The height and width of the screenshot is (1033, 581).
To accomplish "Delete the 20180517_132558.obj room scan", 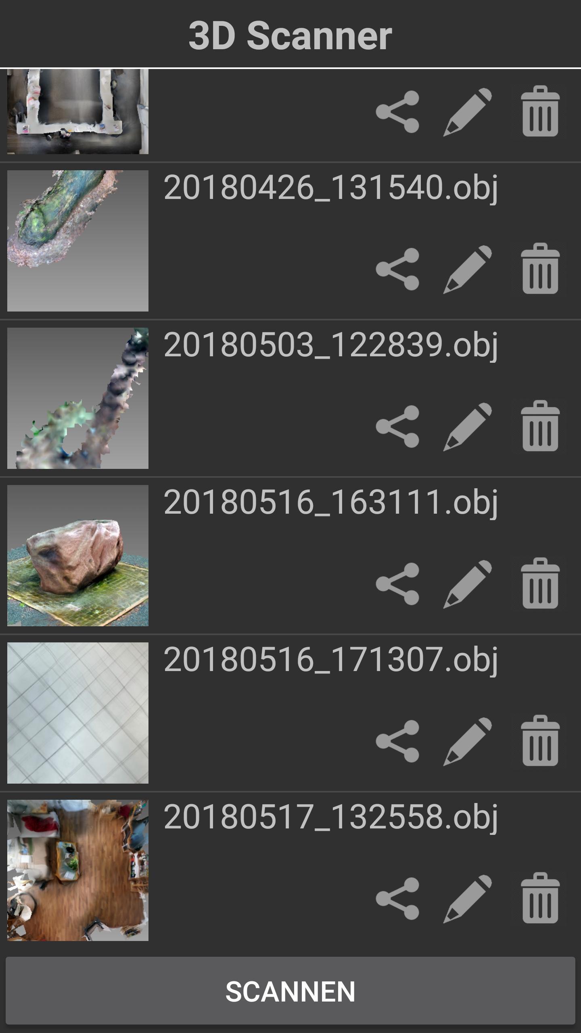I will pos(540,898).
